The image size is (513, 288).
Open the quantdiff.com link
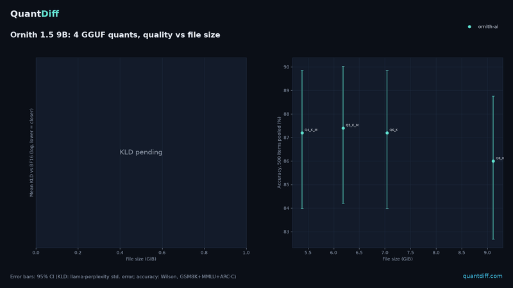click(482, 276)
